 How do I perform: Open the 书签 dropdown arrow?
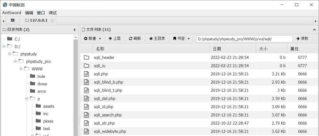click(188, 38)
